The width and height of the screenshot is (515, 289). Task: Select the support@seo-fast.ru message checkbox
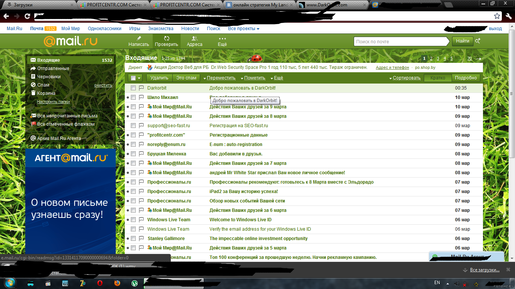(x=133, y=126)
